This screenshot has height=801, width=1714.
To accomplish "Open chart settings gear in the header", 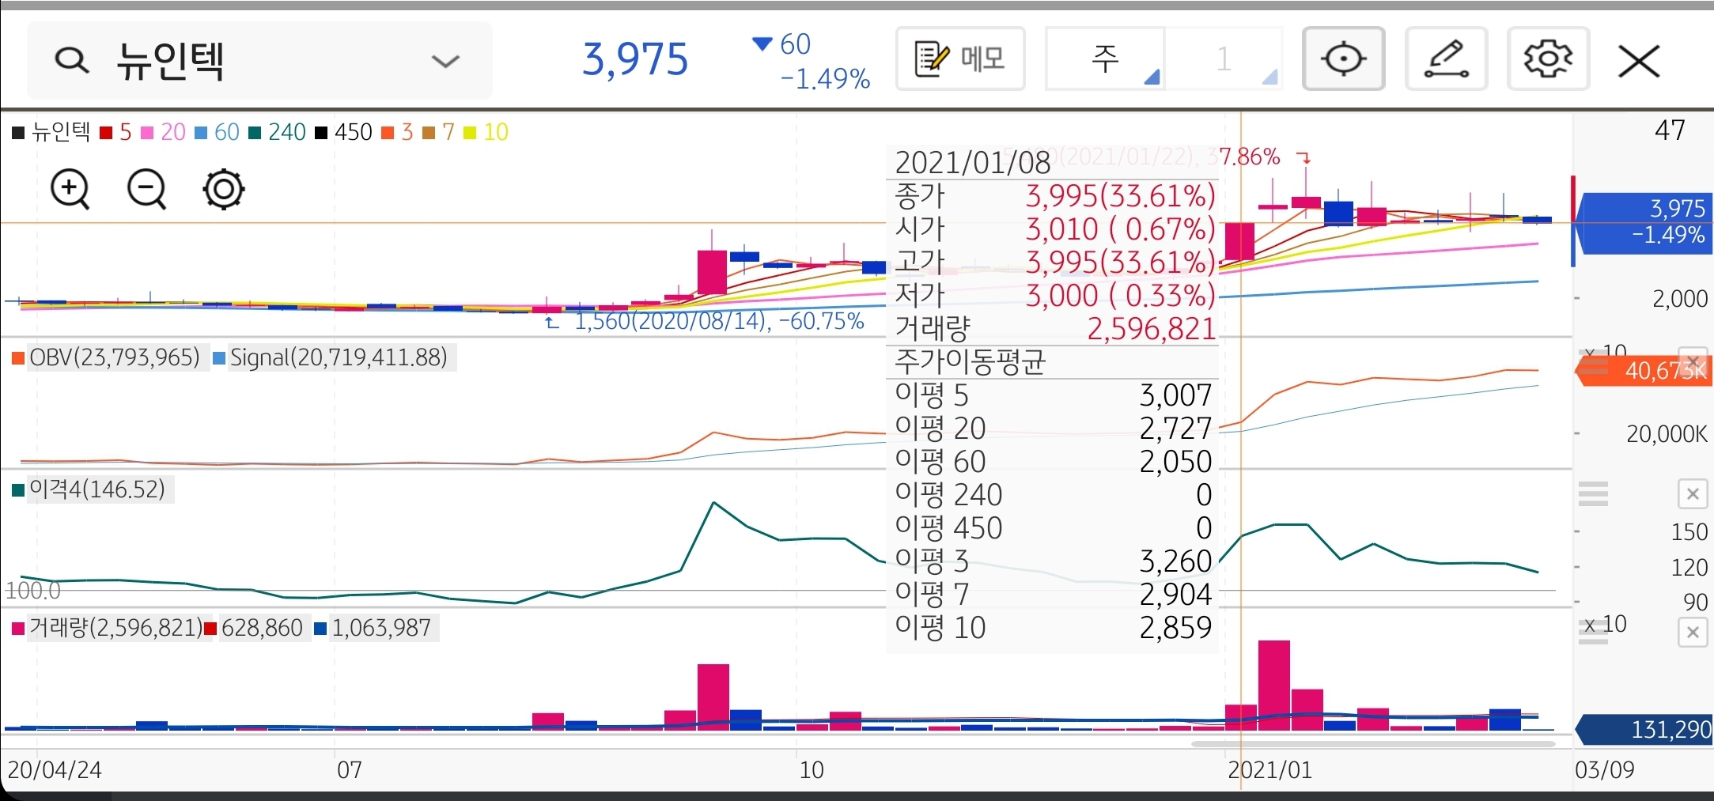I will [x=1548, y=59].
